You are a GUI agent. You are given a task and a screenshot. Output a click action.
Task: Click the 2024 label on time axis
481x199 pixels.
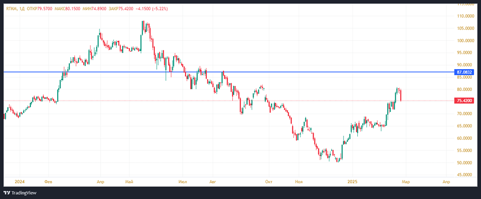click(19, 182)
